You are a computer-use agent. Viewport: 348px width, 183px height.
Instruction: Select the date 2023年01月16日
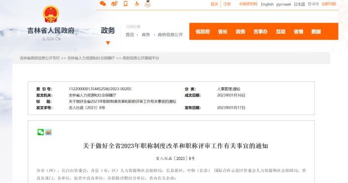coord(231,95)
